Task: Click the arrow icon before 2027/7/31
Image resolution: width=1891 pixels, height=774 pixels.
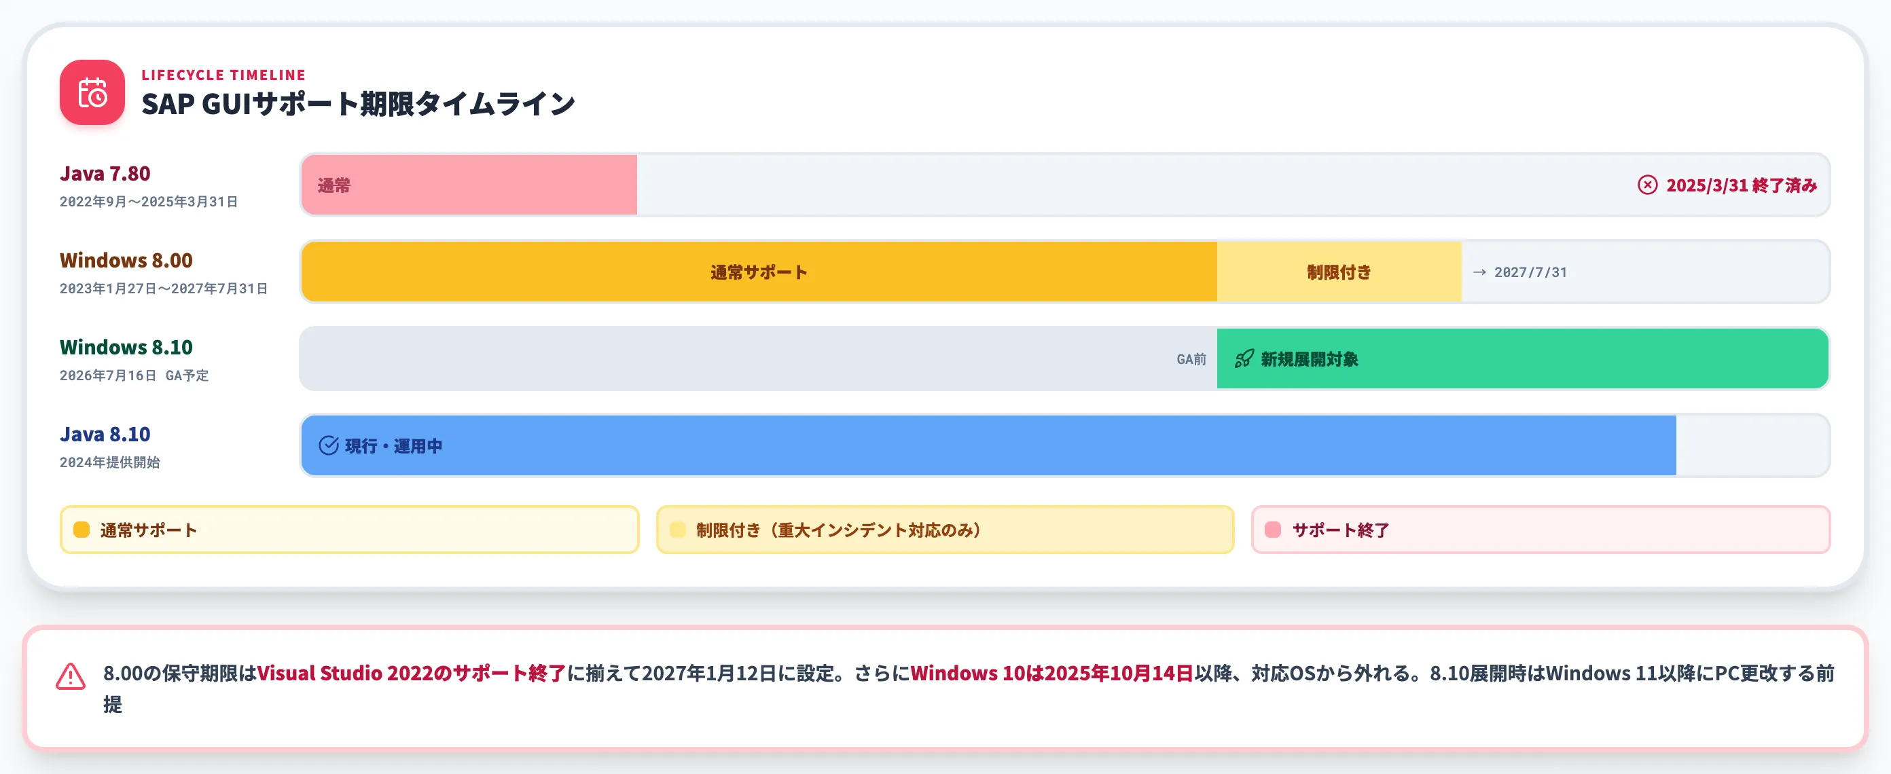Action: 1479,272
